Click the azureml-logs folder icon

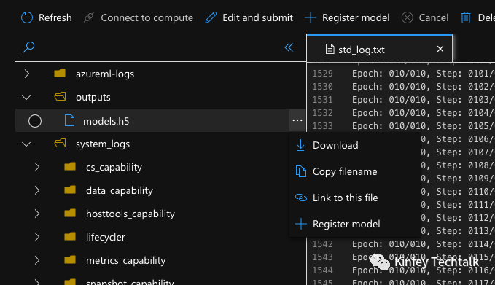[x=60, y=73]
